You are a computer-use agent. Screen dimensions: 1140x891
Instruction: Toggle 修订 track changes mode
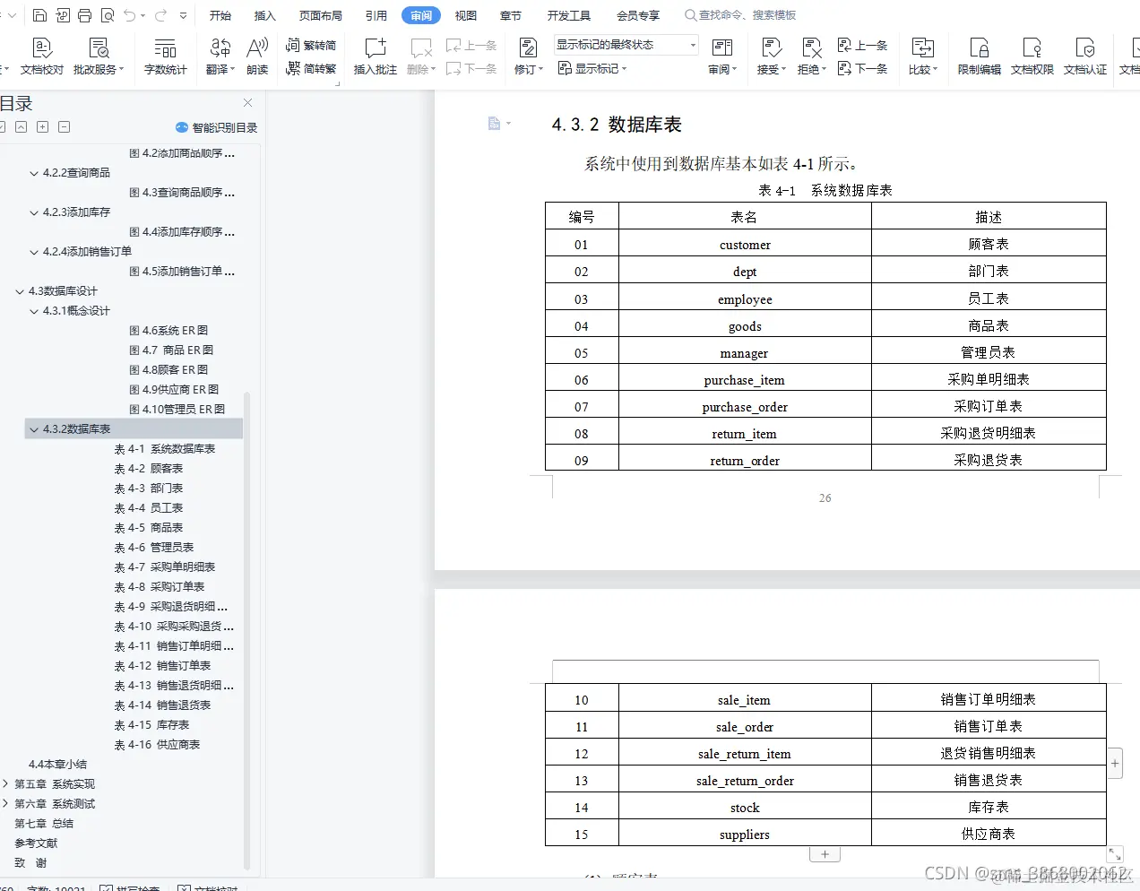tap(528, 54)
